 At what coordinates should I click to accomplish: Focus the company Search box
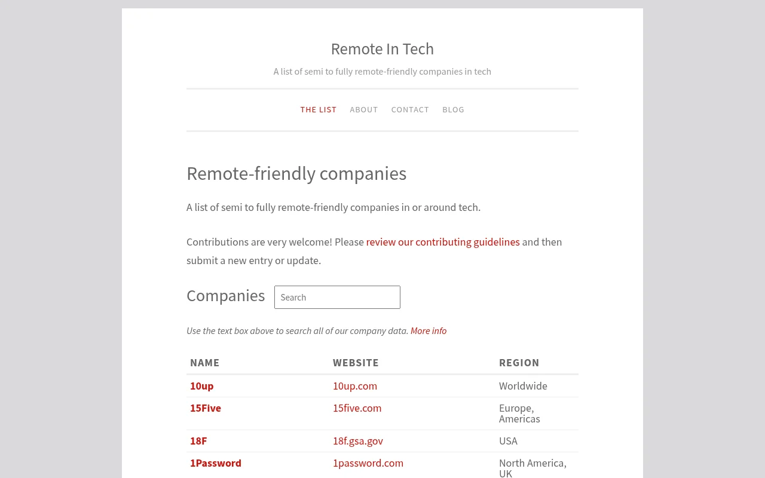[337, 297]
